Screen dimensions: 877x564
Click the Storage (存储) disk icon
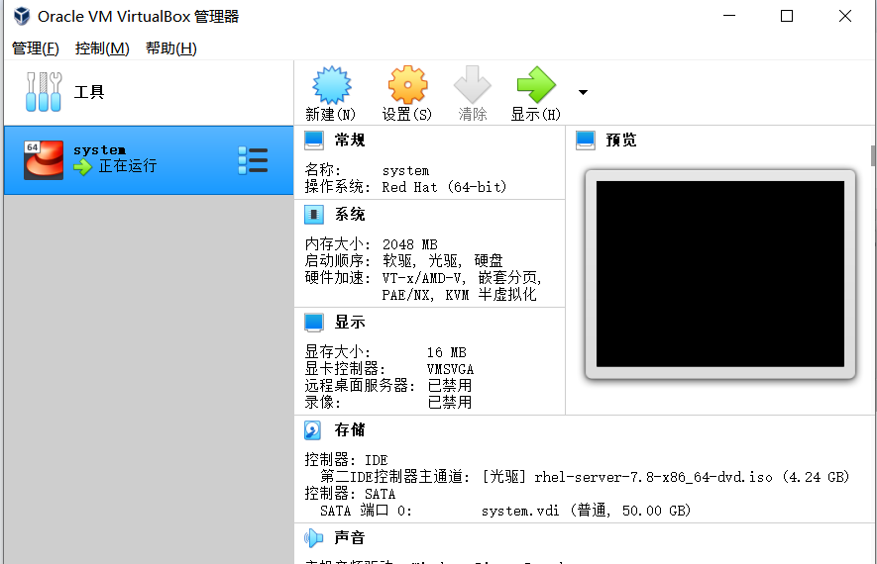coord(313,430)
